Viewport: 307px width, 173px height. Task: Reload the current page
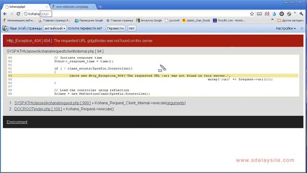point(18,14)
